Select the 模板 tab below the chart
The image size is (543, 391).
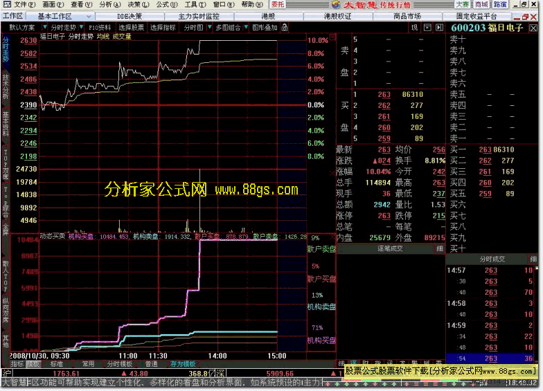click(33, 364)
